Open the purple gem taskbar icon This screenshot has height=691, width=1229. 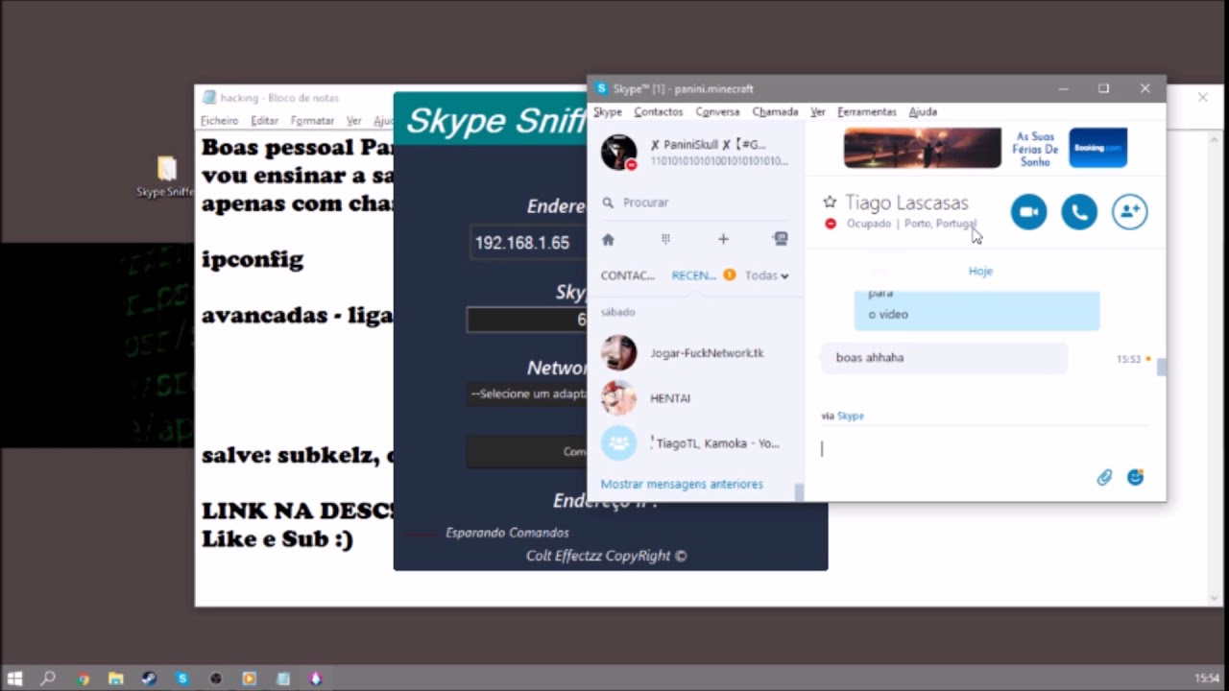(316, 679)
